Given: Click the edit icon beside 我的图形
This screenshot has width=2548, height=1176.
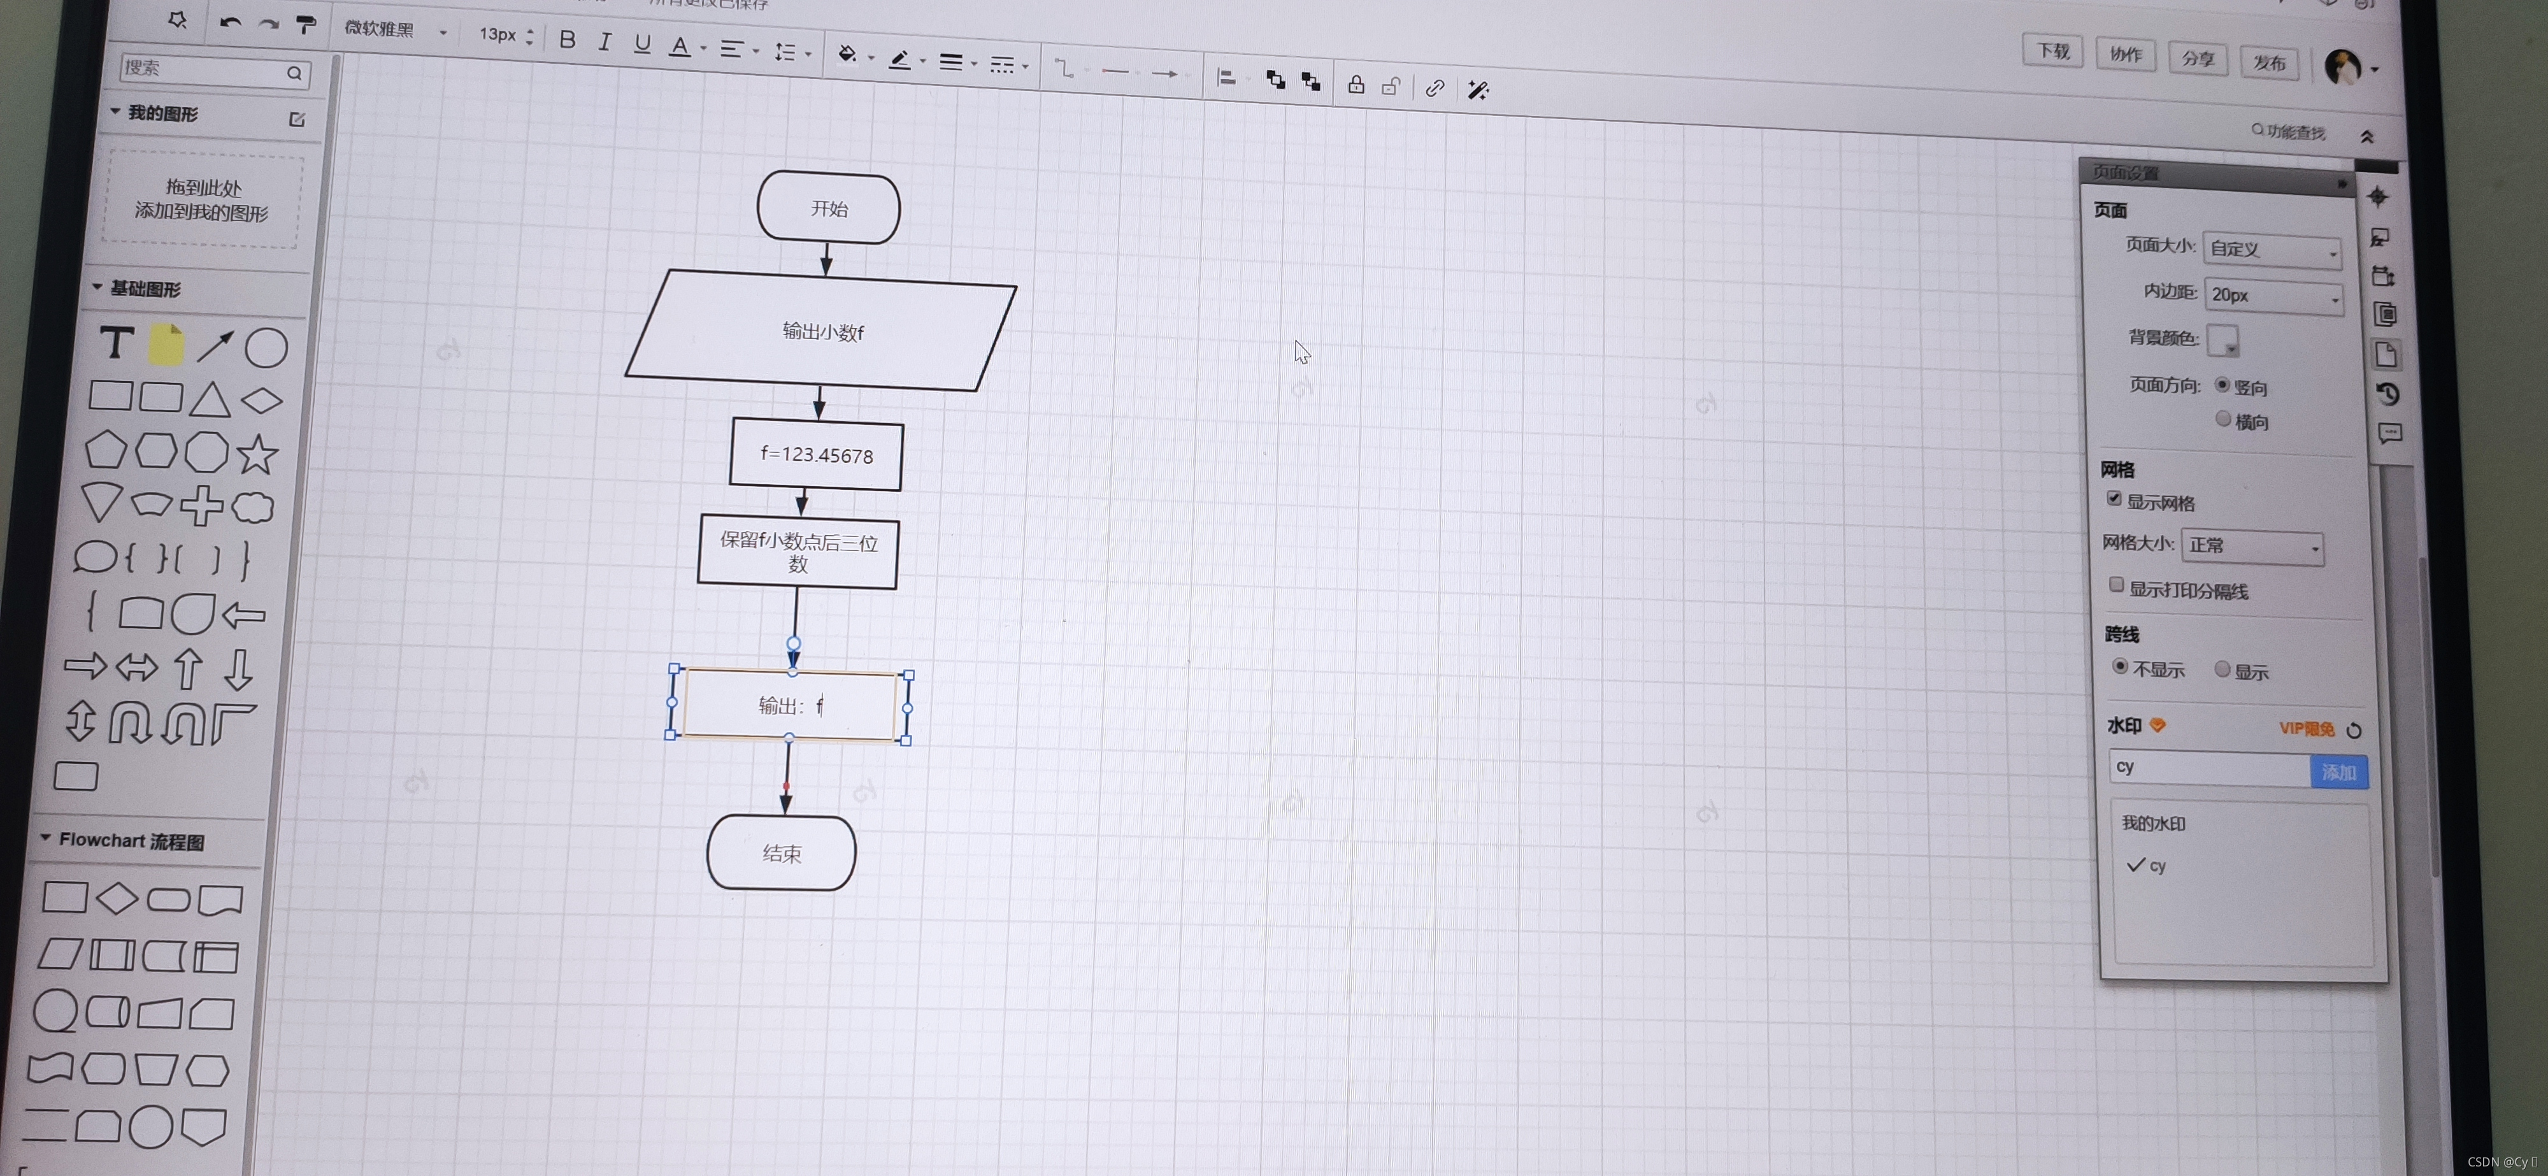Looking at the screenshot, I should [x=297, y=120].
